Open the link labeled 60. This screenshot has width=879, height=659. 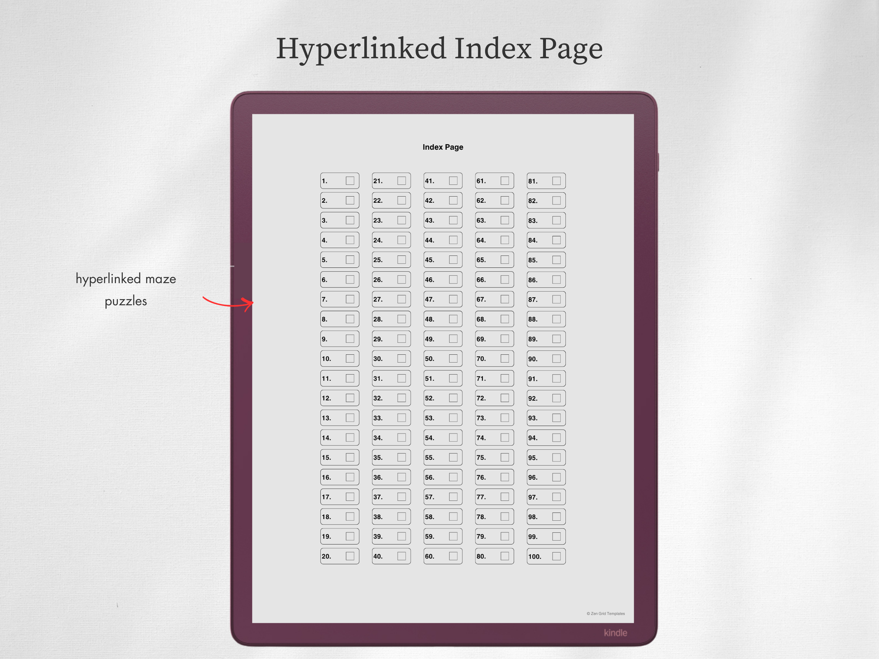(443, 556)
